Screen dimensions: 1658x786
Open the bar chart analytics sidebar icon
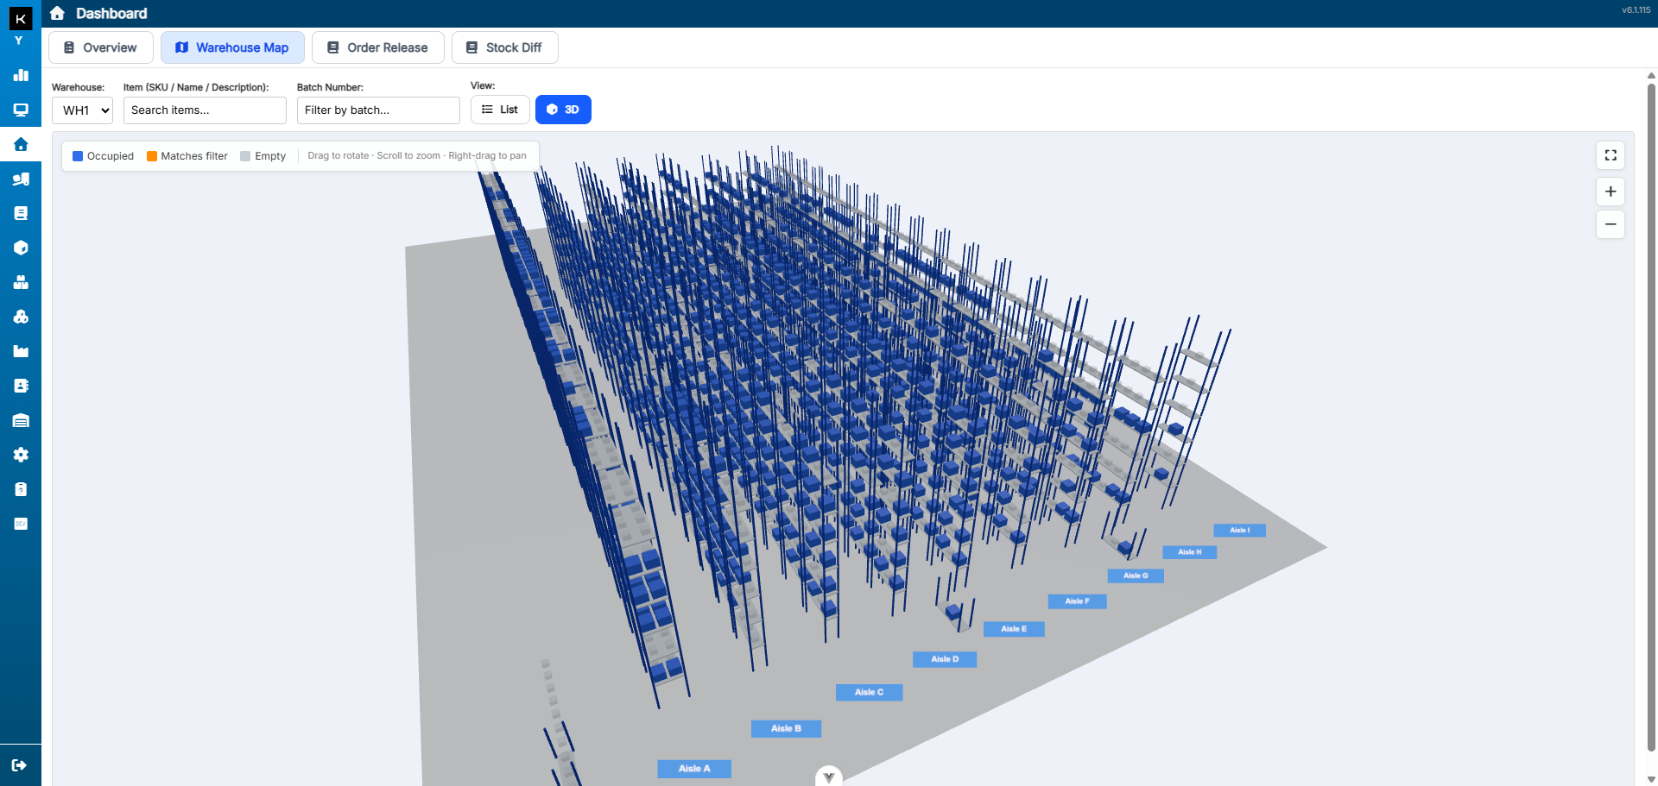coord(21,75)
